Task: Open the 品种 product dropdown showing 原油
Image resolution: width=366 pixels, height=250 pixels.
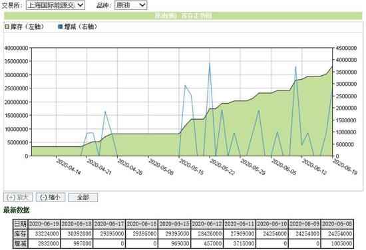Action: (x=130, y=5)
